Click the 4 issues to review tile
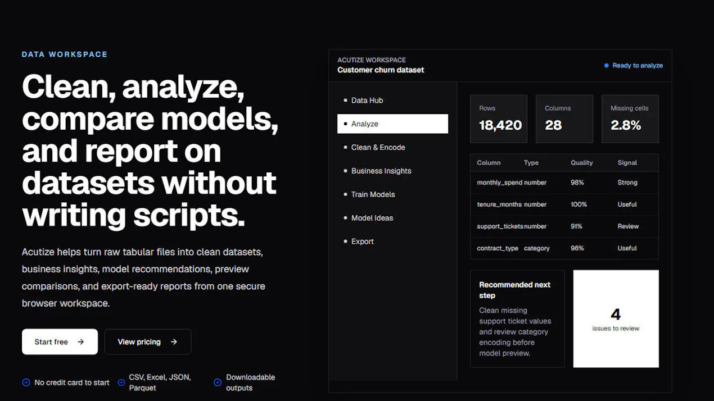This screenshot has width=714, height=401. point(616,318)
